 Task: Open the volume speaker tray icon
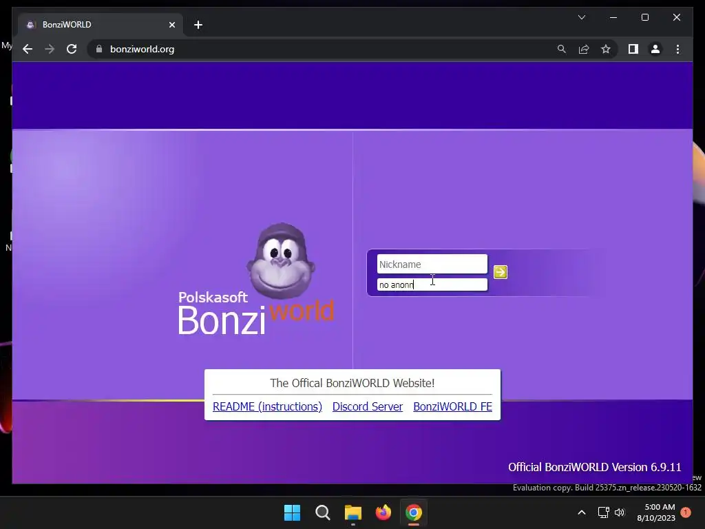point(620,512)
